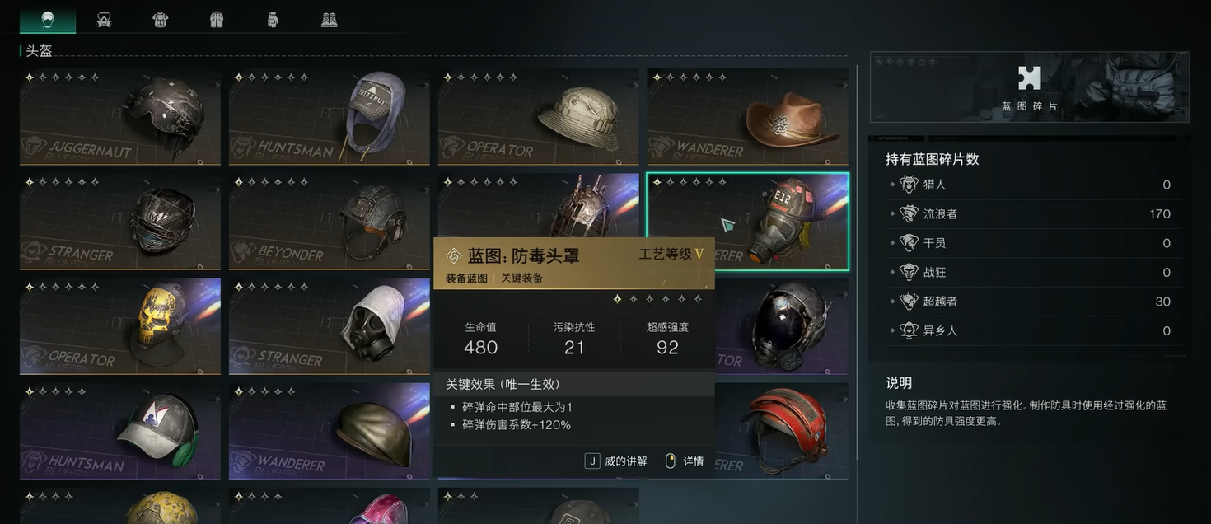Click the 详情 details mouse button prompt

(x=684, y=461)
